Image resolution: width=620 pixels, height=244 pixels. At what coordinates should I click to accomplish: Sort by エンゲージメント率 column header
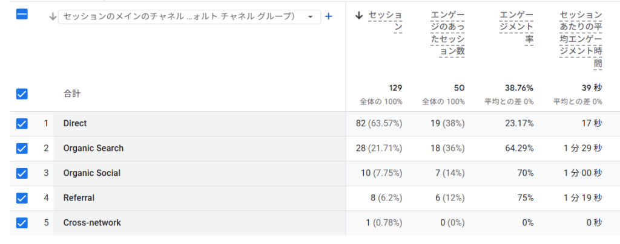pos(516,27)
